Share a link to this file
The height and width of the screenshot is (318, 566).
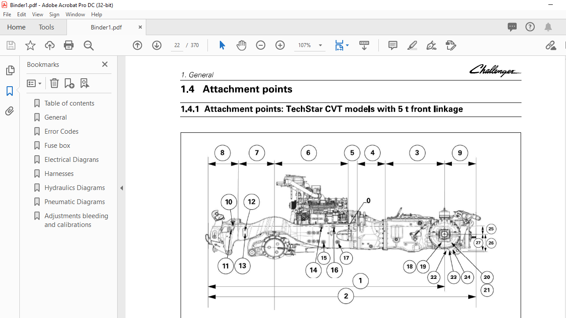[550, 45]
